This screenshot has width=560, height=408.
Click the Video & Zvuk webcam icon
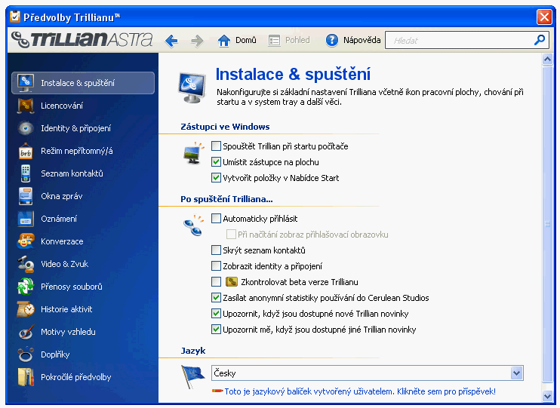pos(26,264)
